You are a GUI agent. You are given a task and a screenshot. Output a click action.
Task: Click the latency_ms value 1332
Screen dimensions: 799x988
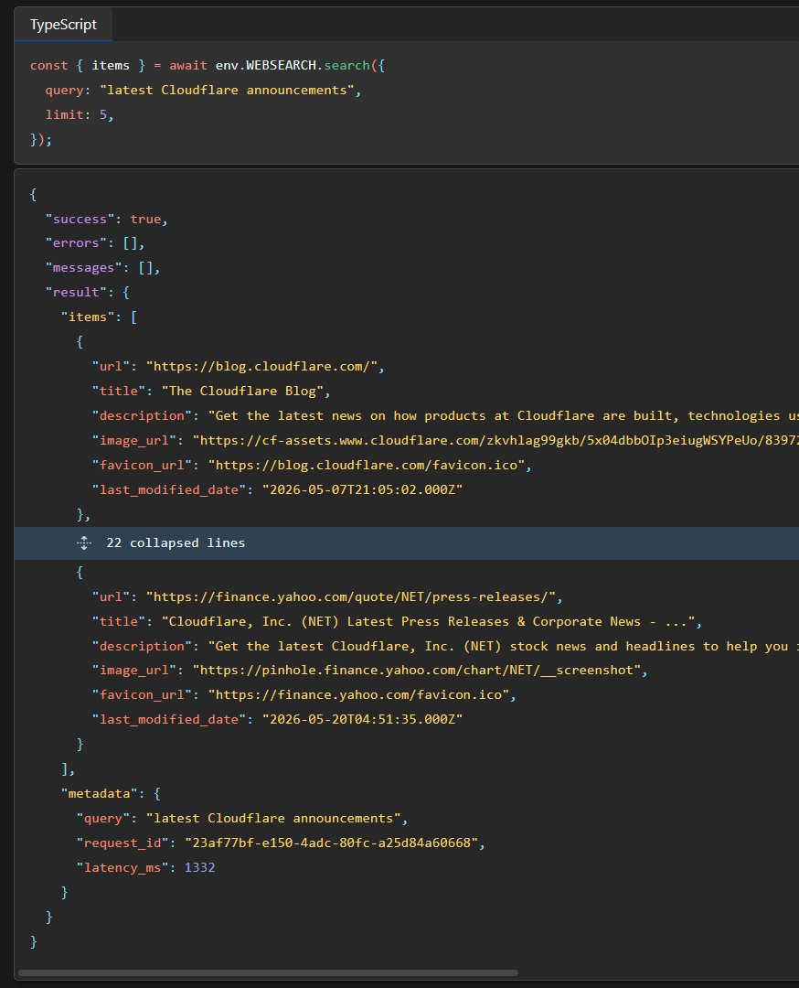coord(199,867)
